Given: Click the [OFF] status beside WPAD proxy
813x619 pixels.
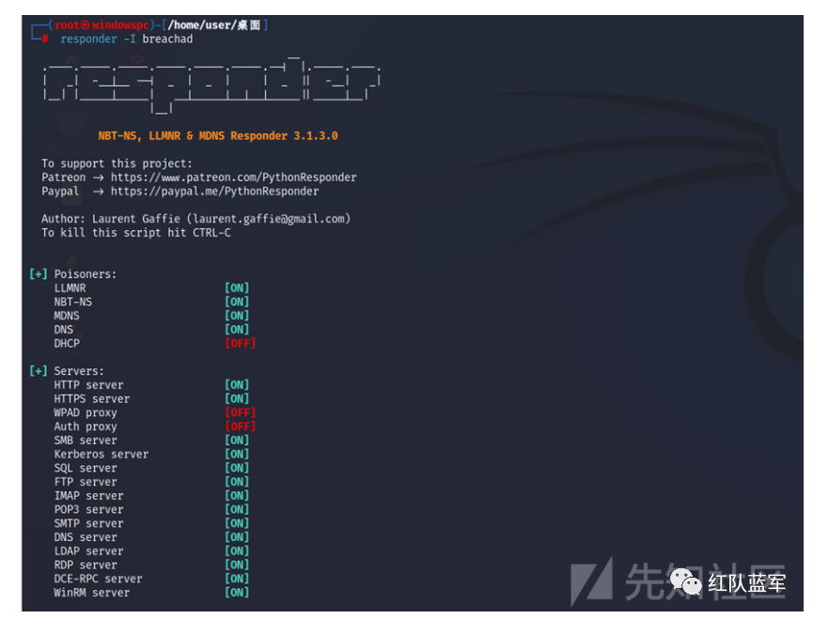Looking at the screenshot, I should tap(240, 413).
